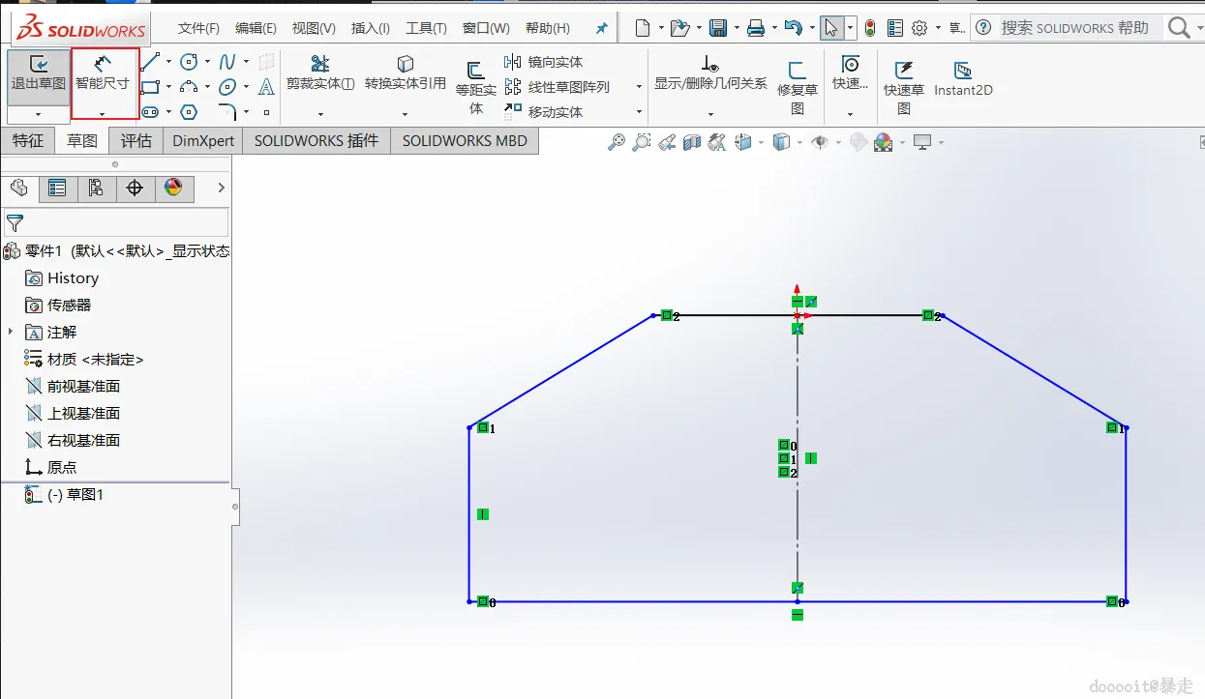Image resolution: width=1205 pixels, height=699 pixels.
Task: Open the 工具(T) menu
Action: coord(426,28)
